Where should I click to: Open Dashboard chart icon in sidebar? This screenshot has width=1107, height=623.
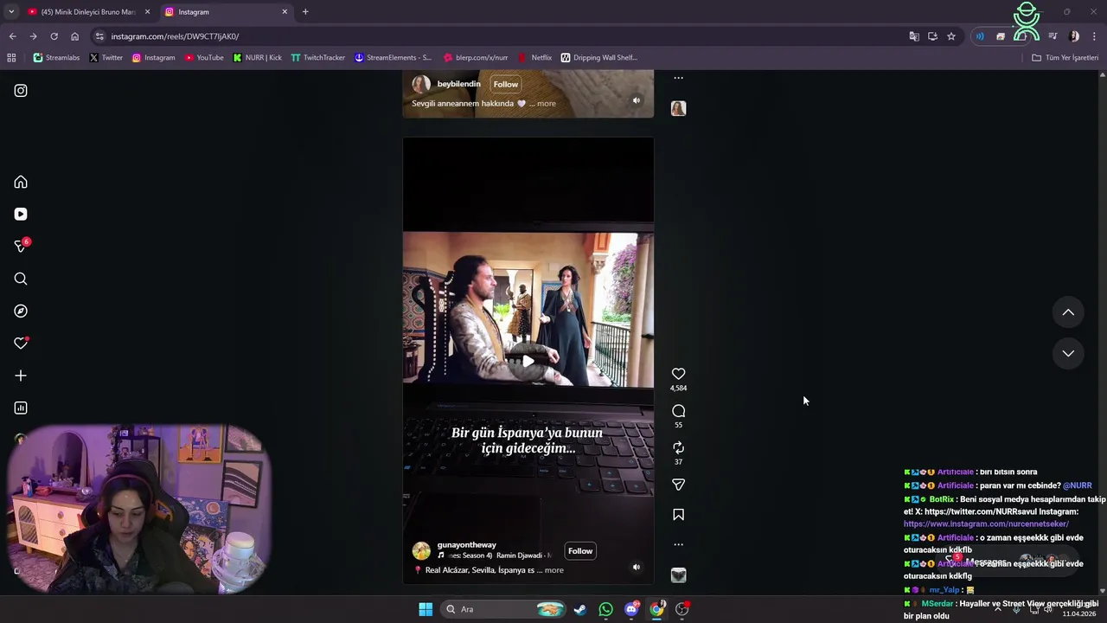click(21, 408)
